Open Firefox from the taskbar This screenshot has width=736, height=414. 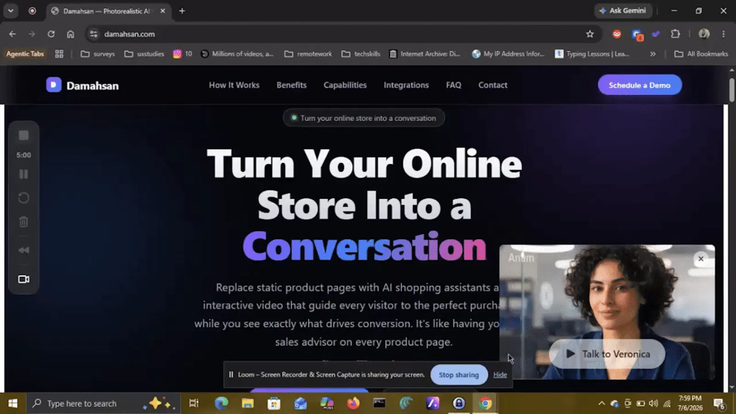click(353, 403)
